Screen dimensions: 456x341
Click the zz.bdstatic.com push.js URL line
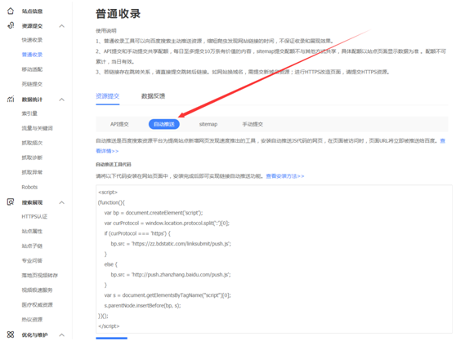tap(171, 244)
